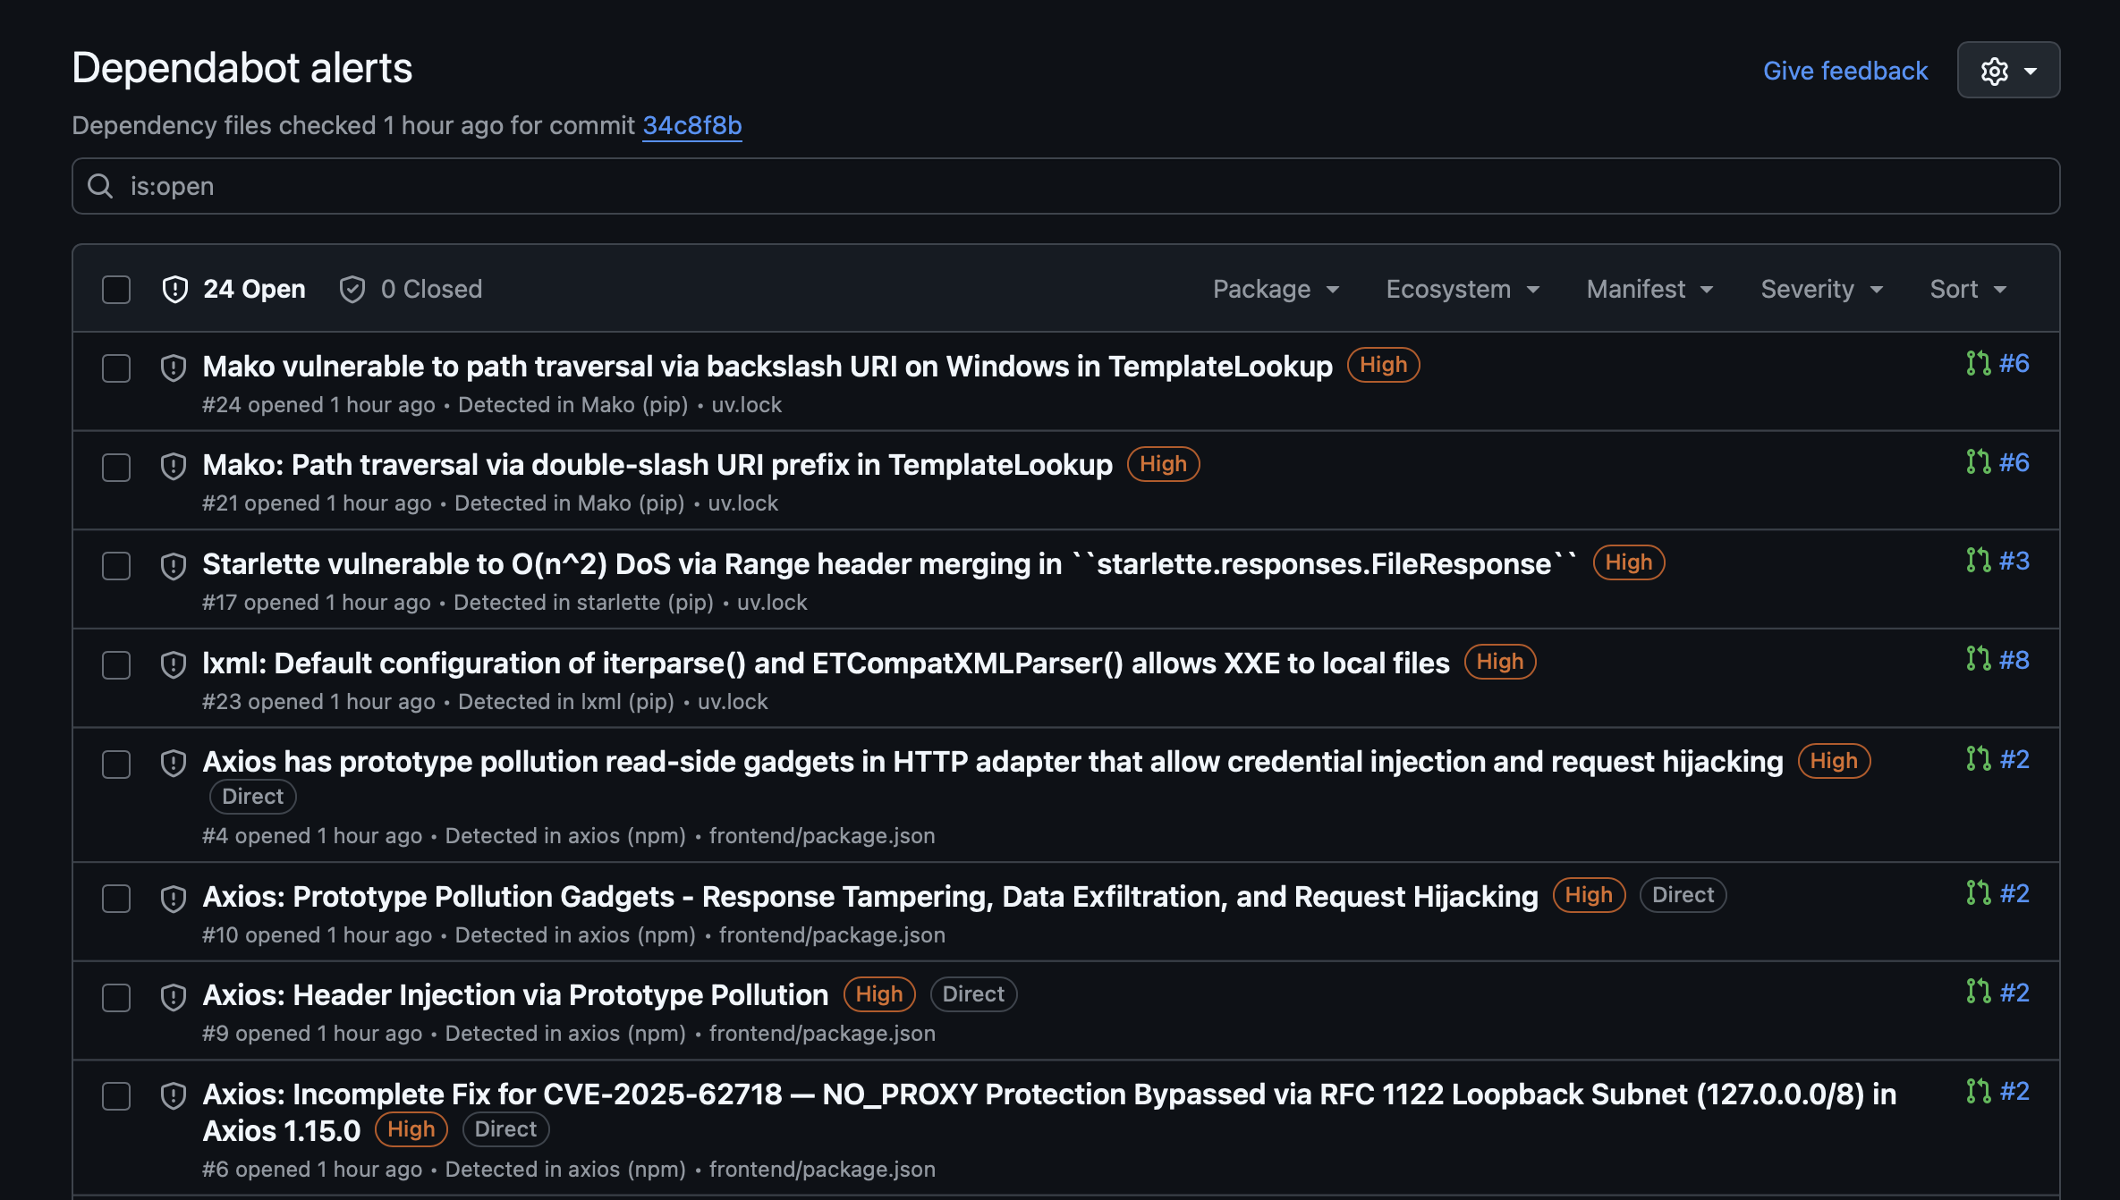Screen dimensions: 2120x1200
Task: Focus the is:open search field
Action: 1065,186
